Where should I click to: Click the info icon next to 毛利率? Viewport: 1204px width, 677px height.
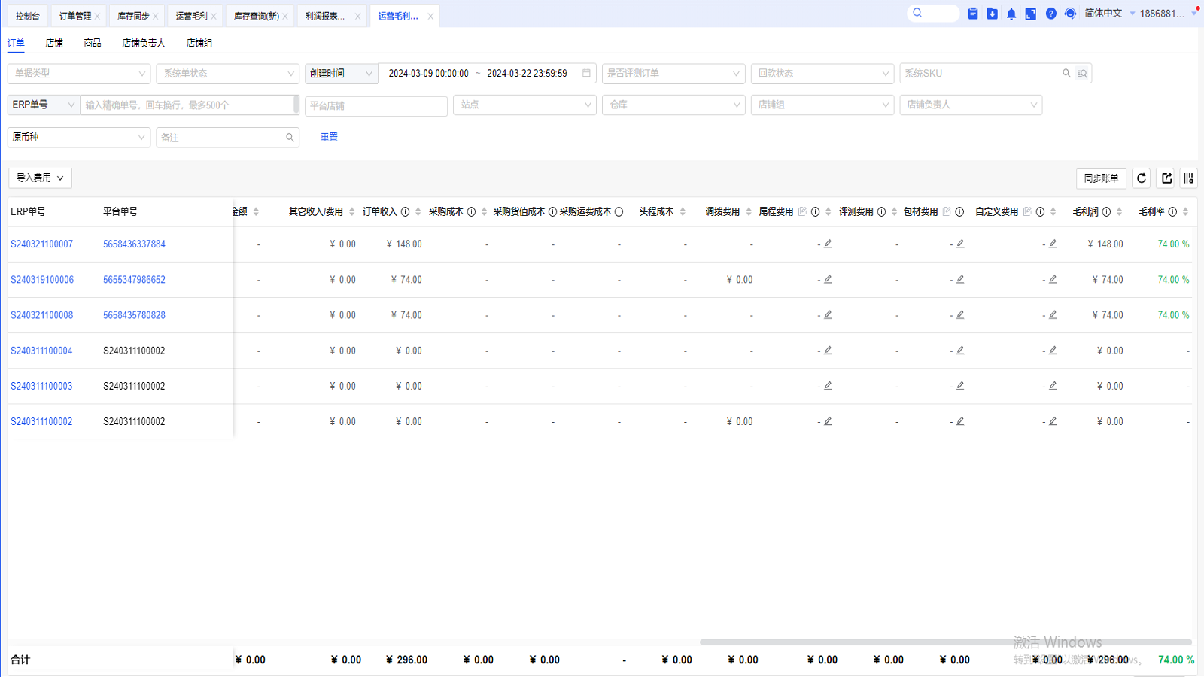(1172, 212)
